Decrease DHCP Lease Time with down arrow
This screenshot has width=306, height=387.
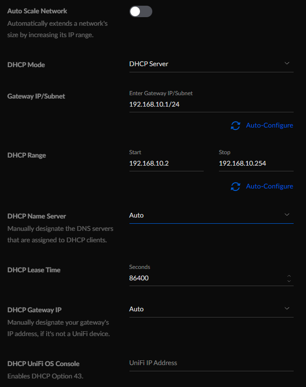click(289, 281)
